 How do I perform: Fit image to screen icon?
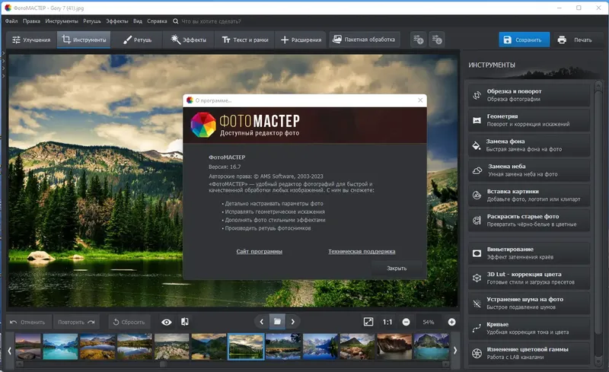coord(368,322)
